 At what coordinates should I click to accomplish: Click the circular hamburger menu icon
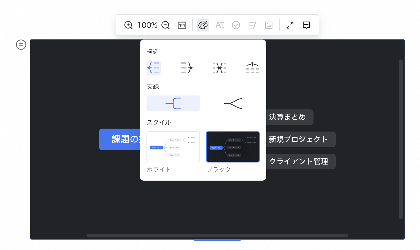coord(21,45)
